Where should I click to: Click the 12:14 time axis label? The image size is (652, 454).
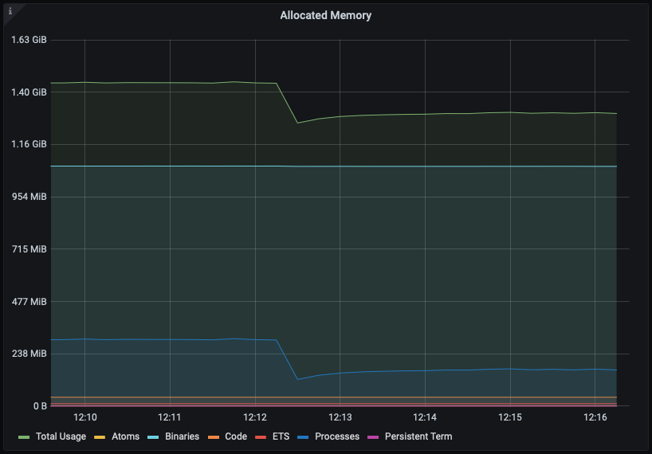[x=425, y=417]
